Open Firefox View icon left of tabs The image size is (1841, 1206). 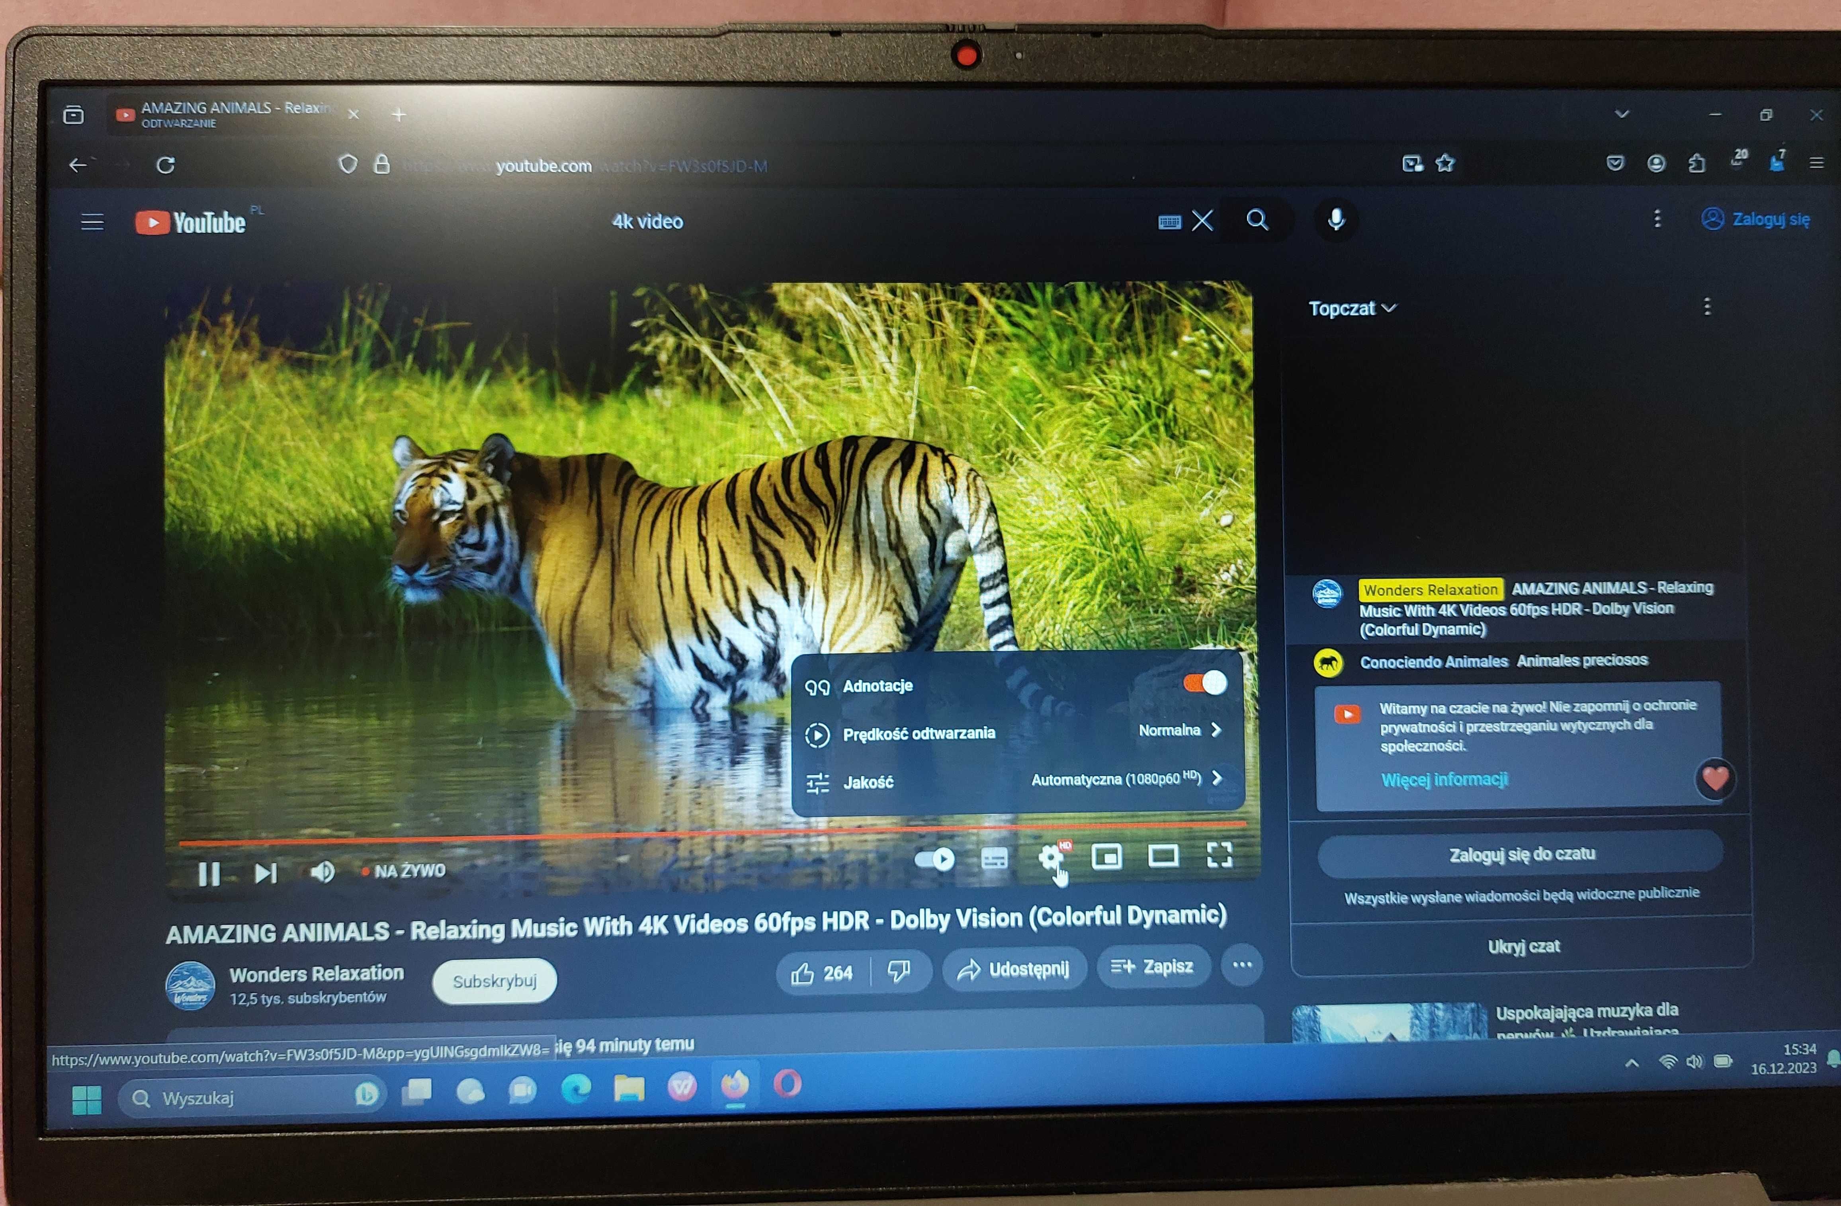[74, 115]
